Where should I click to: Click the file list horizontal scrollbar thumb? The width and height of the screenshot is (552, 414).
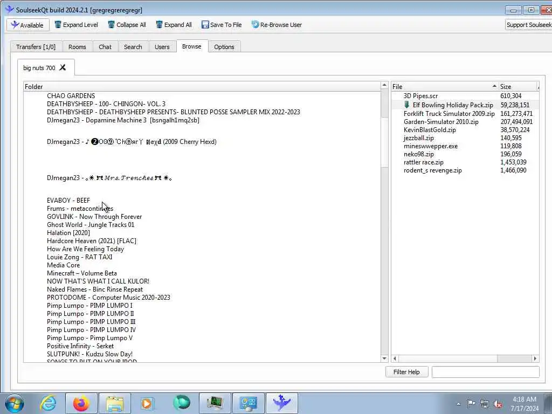click(448, 358)
